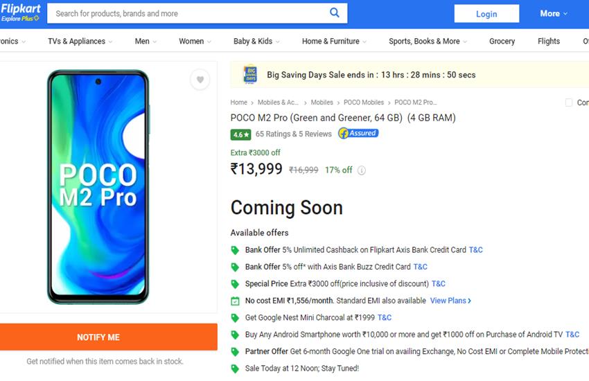The height and width of the screenshot is (381, 589).
Task: Open 65 Ratings & 5 Reviews
Action: click(x=293, y=134)
